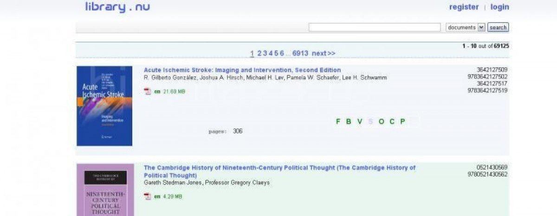Go to next >> results page
557x216 pixels.
pyautogui.click(x=324, y=53)
